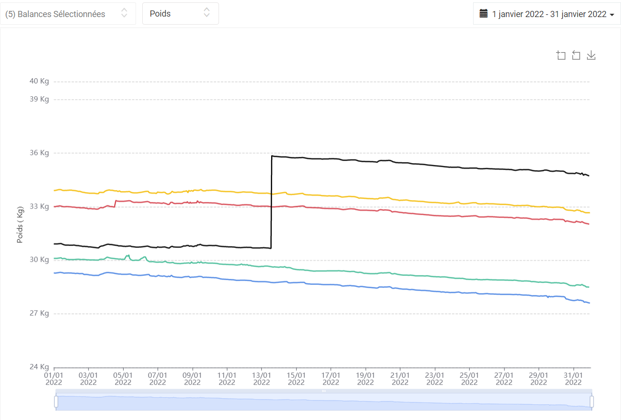Click the zoom reset icon
Viewport: 621px width, 420px height.
click(576, 55)
